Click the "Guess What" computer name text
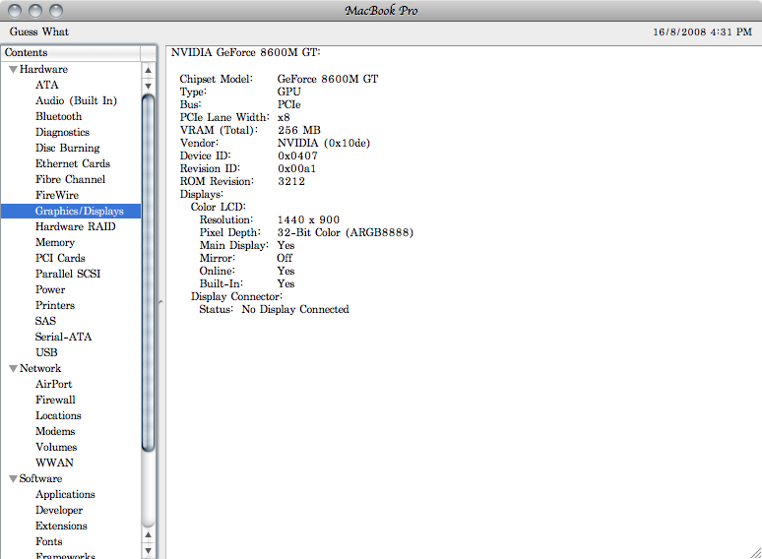 38,31
